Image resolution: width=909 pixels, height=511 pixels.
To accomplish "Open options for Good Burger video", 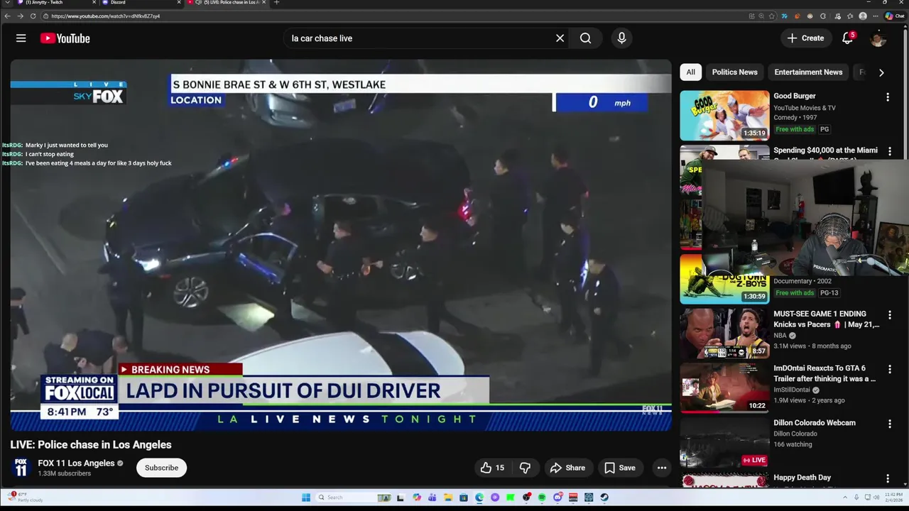I will (x=887, y=97).
